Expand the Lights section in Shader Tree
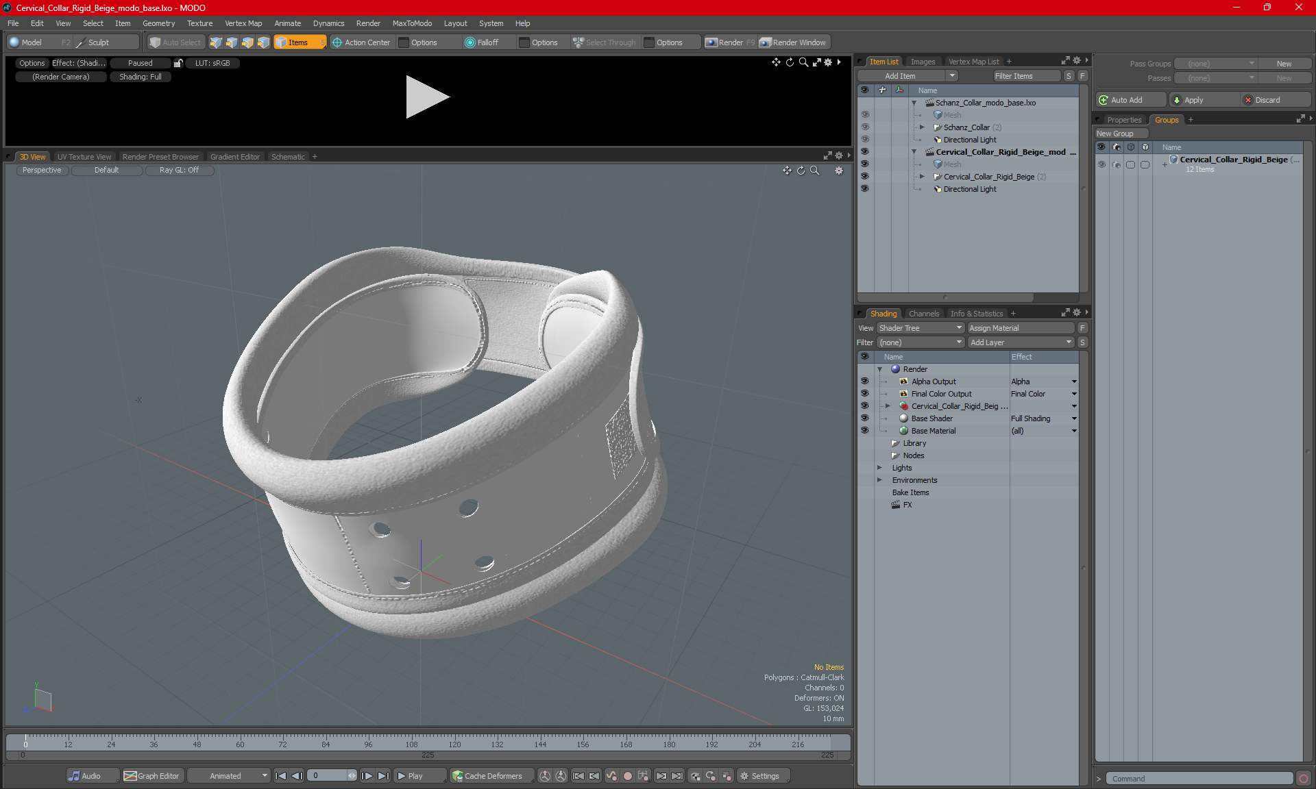The height and width of the screenshot is (789, 1316). point(881,467)
